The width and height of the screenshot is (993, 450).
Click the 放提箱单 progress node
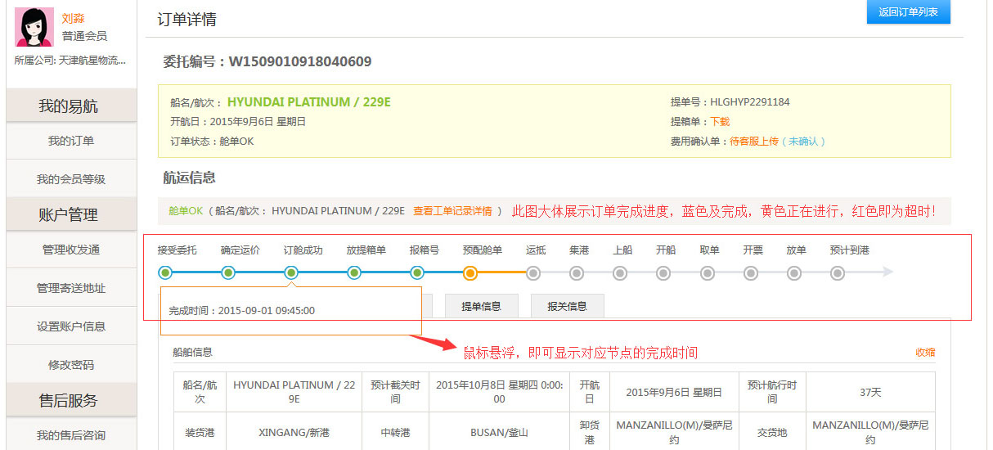pyautogui.click(x=354, y=272)
